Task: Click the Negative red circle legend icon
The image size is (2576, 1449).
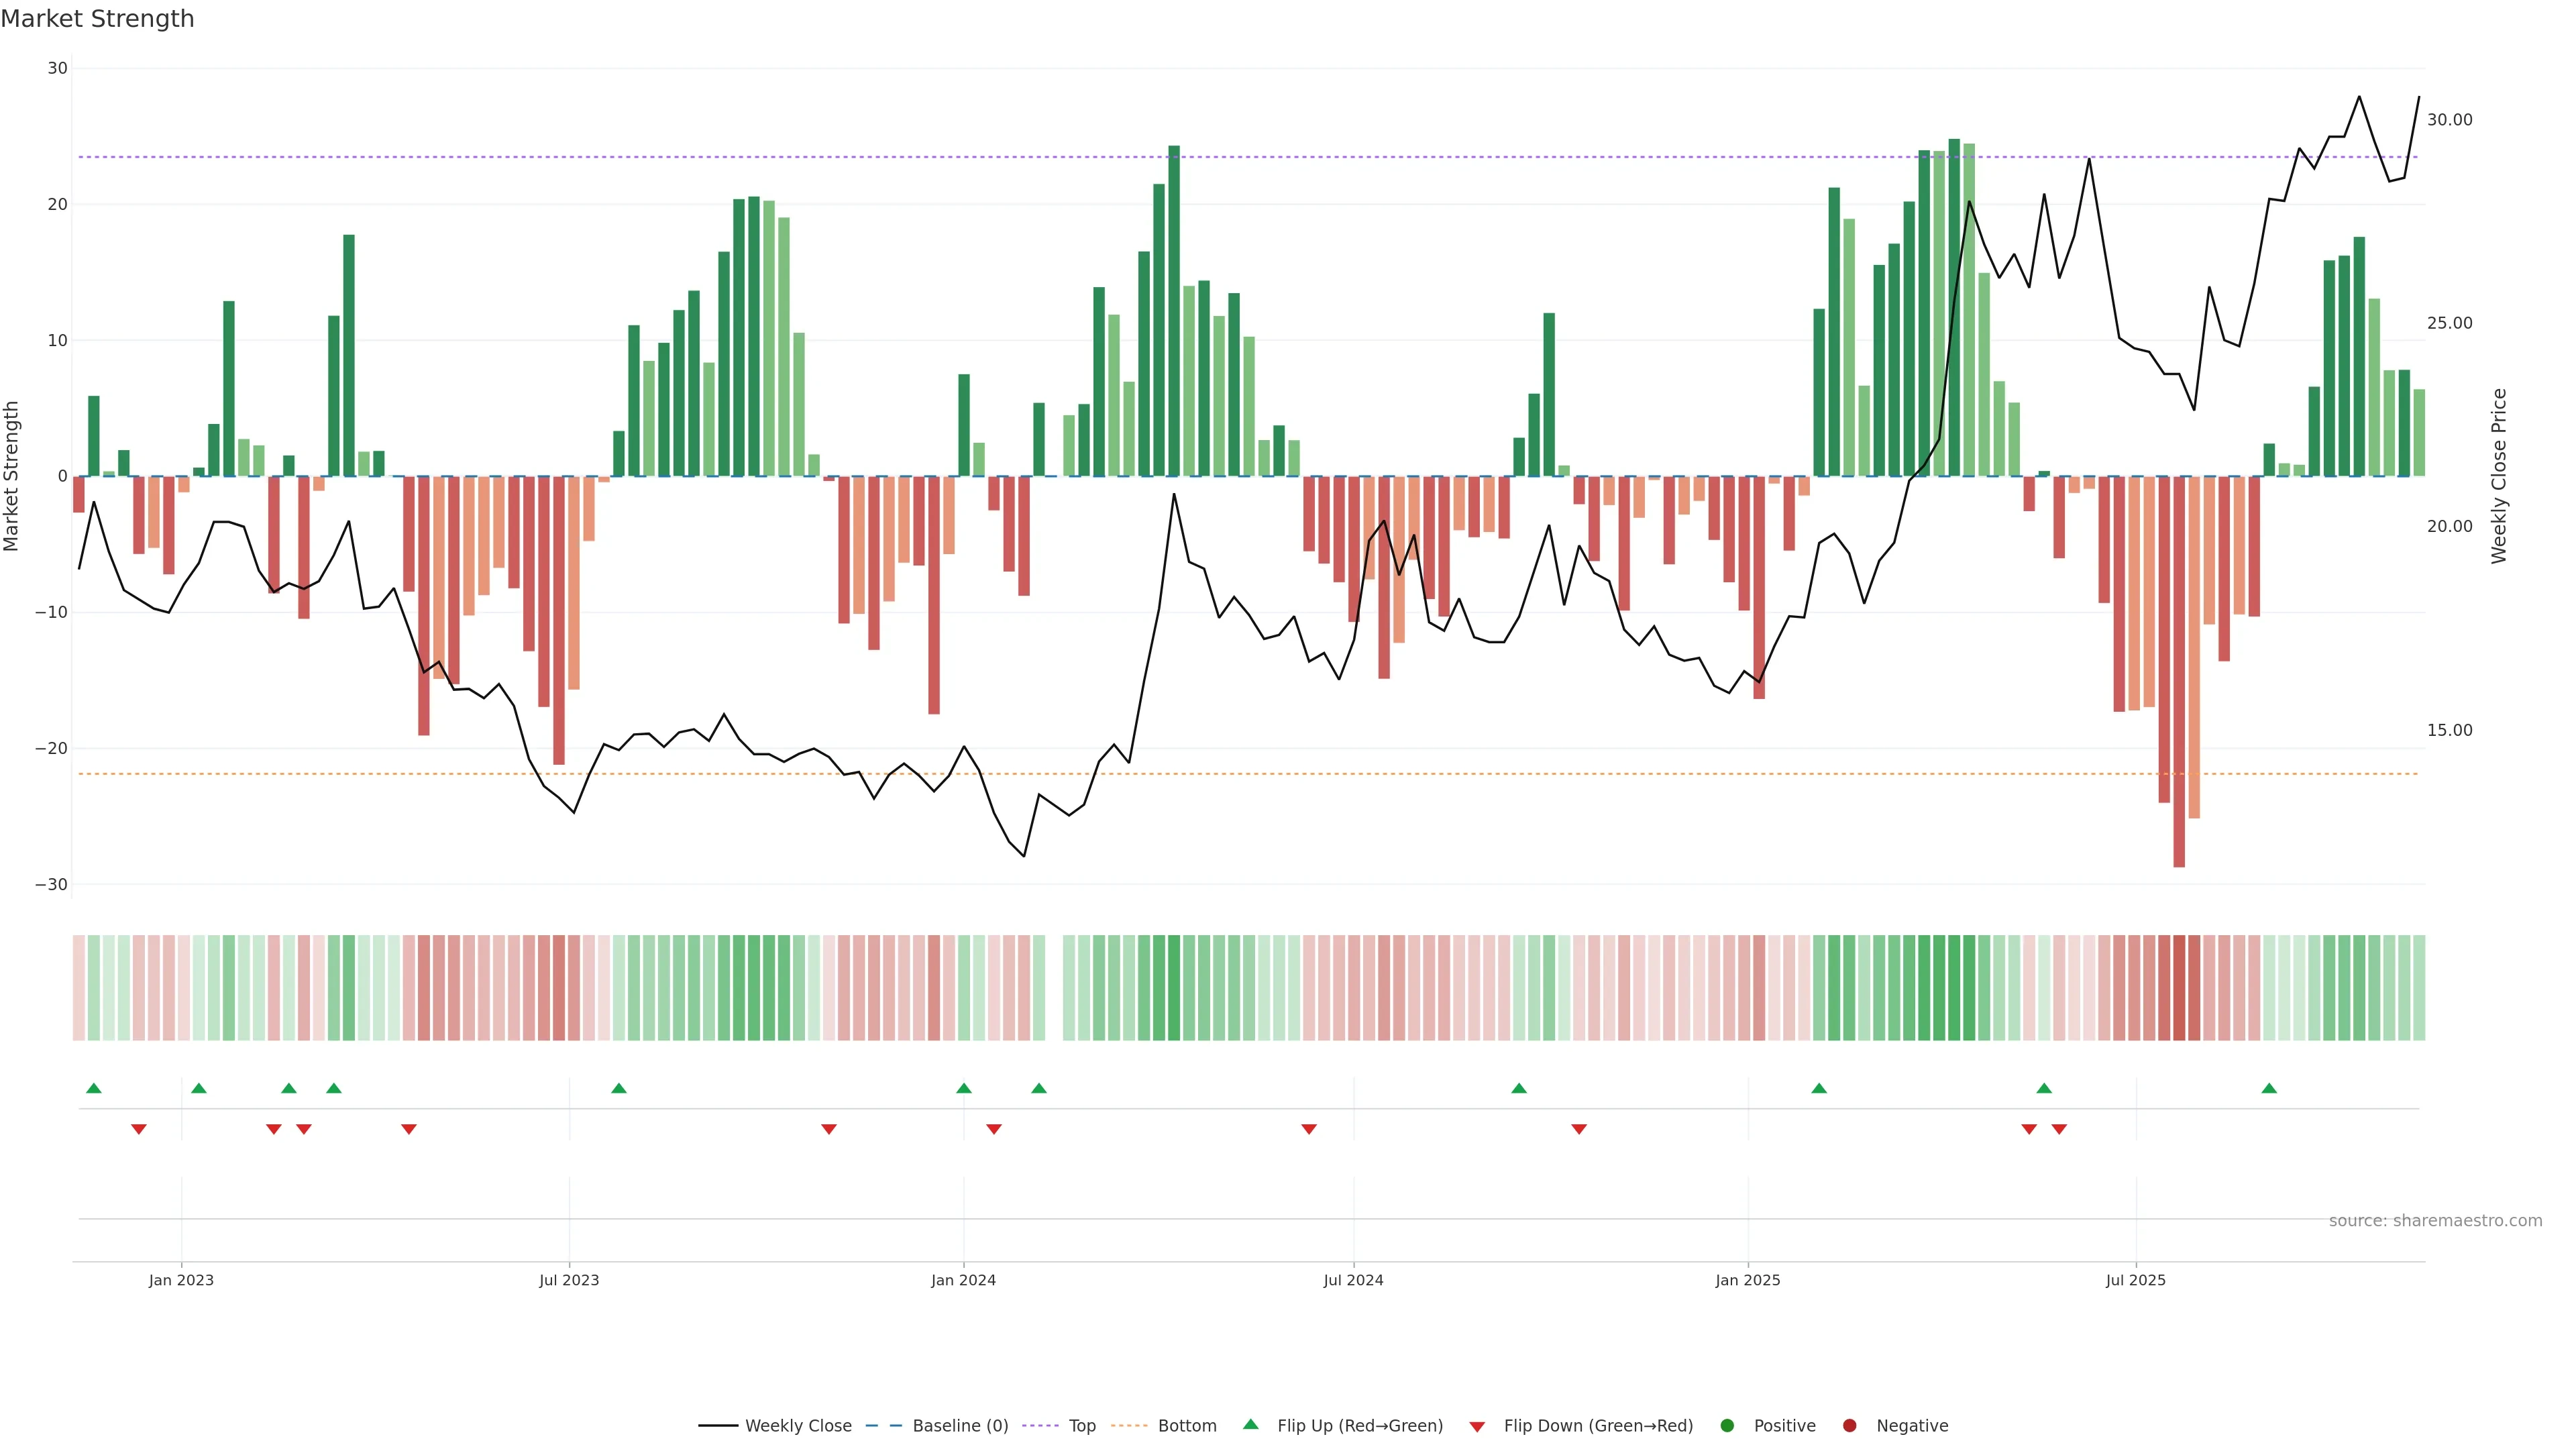Action: tap(1849, 1426)
